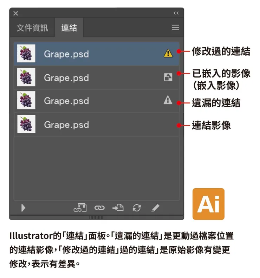The image size is (260, 278).
Task: Select the 連結 tab
Action: pyautogui.click(x=69, y=28)
